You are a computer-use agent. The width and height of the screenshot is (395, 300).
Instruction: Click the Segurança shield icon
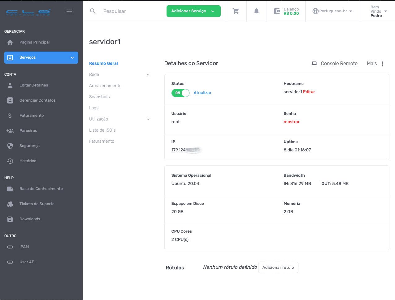(x=10, y=146)
